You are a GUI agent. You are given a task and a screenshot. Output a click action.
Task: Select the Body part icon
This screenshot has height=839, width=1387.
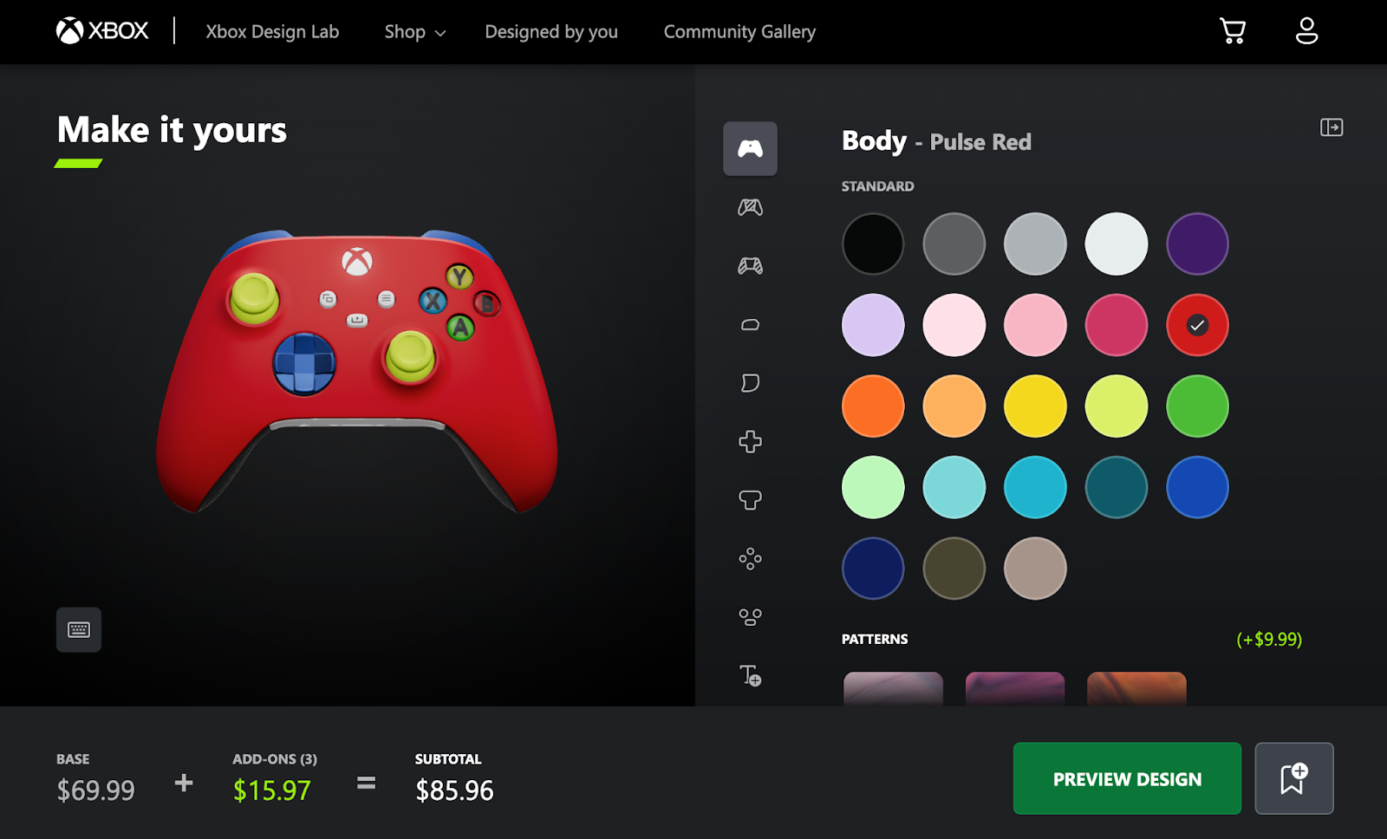[750, 148]
